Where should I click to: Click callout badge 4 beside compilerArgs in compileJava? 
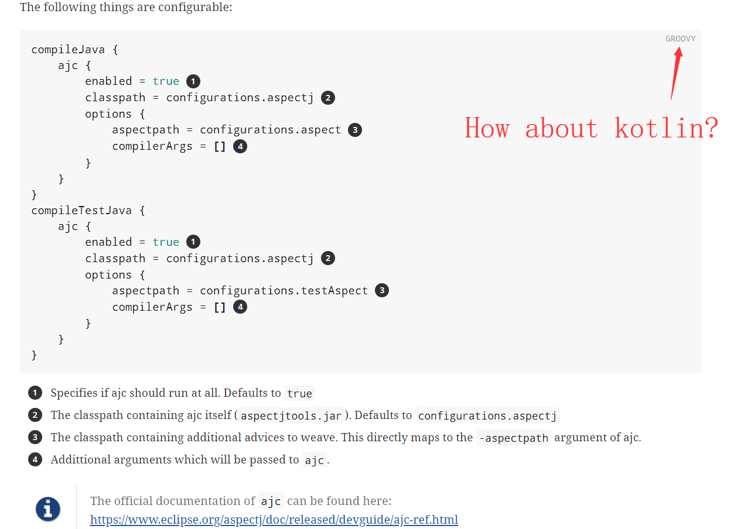[x=240, y=146]
